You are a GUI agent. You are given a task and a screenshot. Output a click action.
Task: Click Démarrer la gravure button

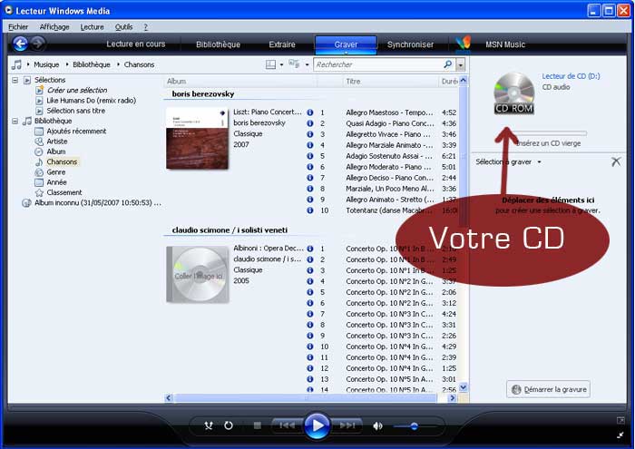click(550, 389)
